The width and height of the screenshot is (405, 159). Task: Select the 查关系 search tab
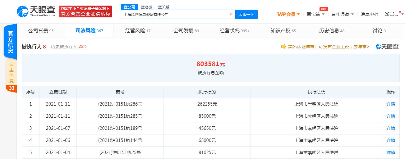163,7
